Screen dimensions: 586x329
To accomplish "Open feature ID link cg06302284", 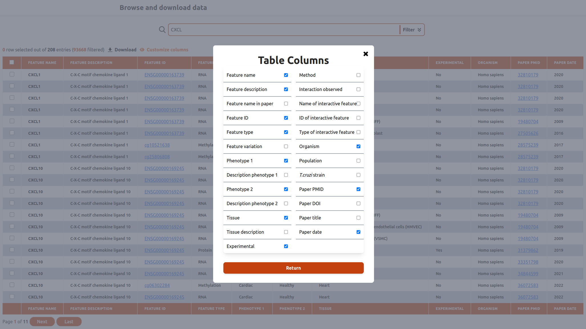I will tap(157, 285).
